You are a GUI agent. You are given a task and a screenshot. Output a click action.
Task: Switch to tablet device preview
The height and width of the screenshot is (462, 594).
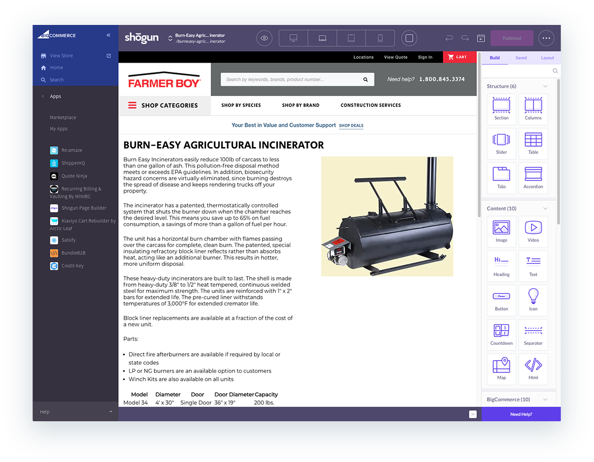pos(351,38)
